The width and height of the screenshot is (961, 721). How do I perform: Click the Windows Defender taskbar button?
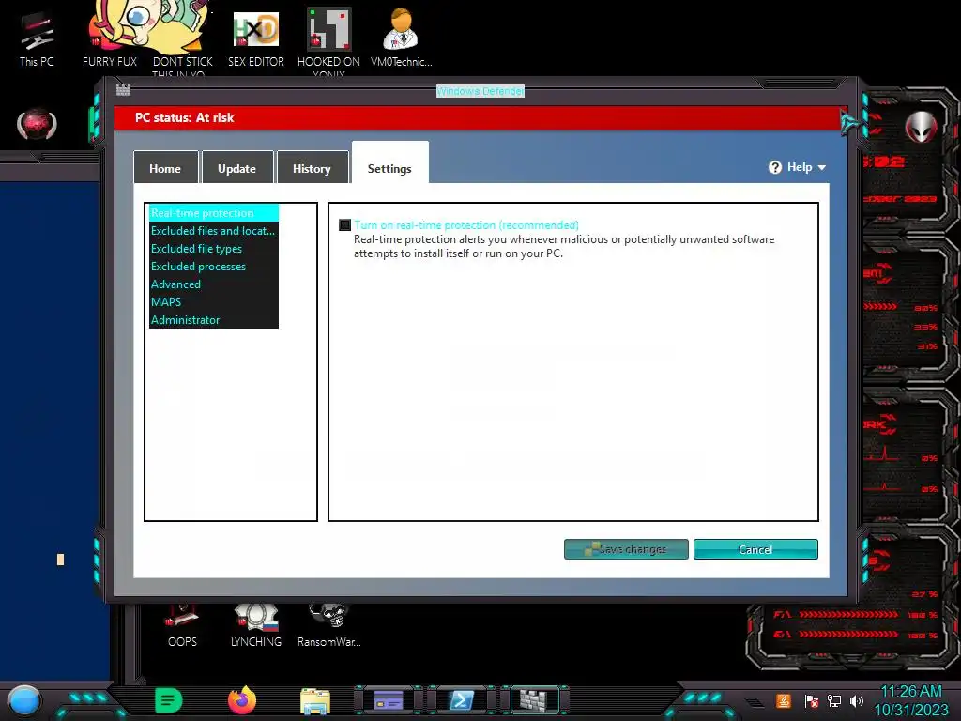[534, 700]
